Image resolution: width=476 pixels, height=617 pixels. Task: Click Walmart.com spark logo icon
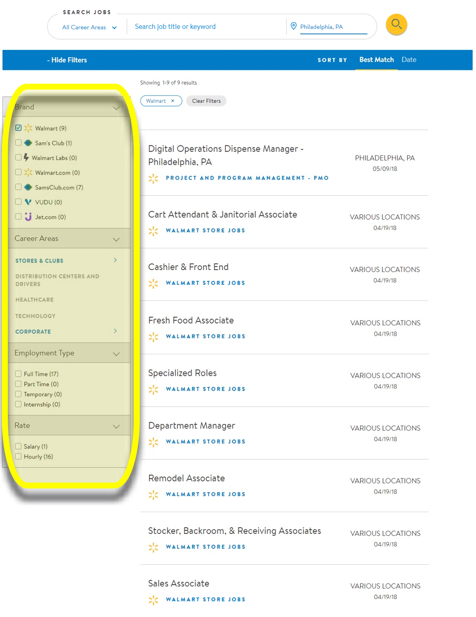(x=28, y=172)
